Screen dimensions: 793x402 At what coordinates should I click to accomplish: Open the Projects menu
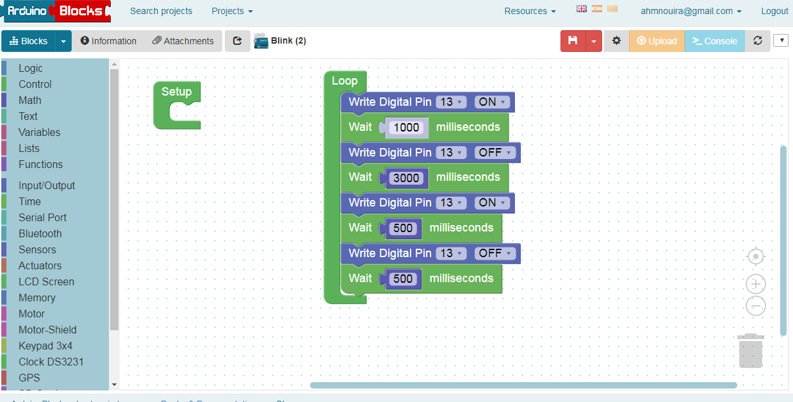coord(231,11)
